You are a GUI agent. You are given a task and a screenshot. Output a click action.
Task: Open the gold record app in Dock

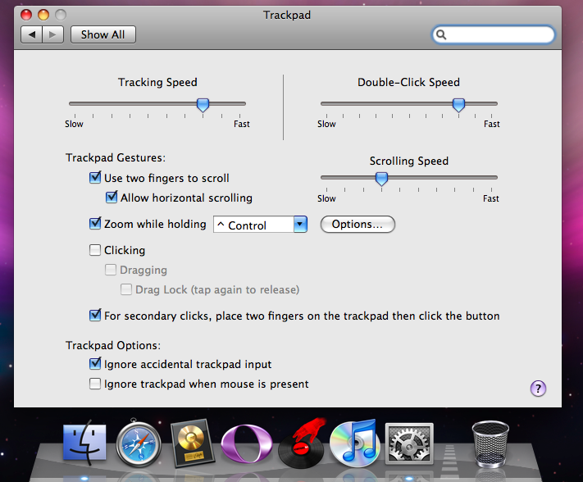(x=192, y=443)
